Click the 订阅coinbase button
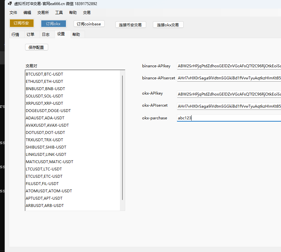Viewport: 281px width, 252px height. pos(89,24)
